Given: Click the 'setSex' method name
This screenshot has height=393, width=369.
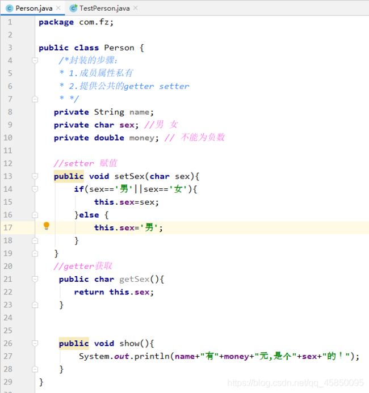Looking at the screenshot, I should tap(129, 176).
